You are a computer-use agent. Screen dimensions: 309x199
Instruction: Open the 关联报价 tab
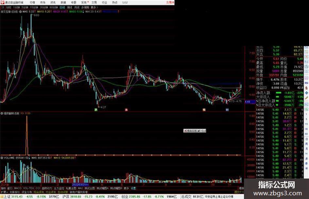coord(15,192)
